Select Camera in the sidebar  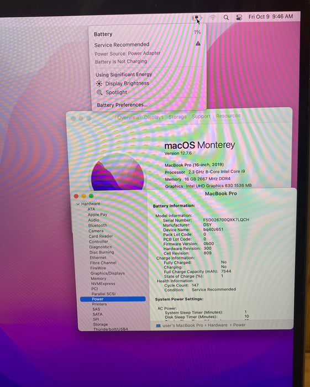click(x=96, y=231)
